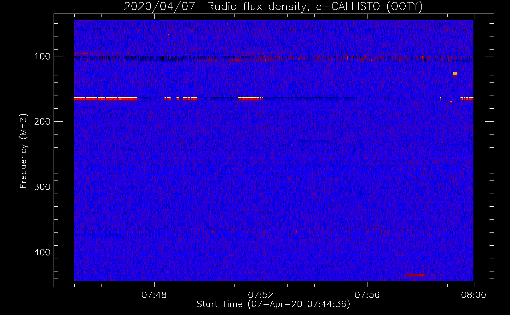510x315 pixels.
Task: Click the plot title "2020/04/07 Radio flux density, e-CALLISTO (OOTY)"
Action: 273,6
